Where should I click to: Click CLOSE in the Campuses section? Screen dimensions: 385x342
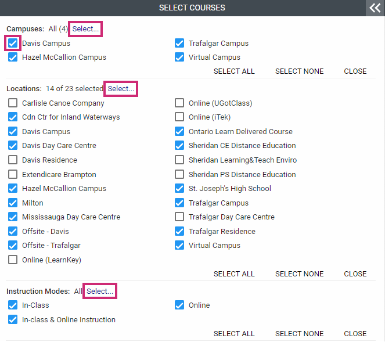tap(355, 71)
